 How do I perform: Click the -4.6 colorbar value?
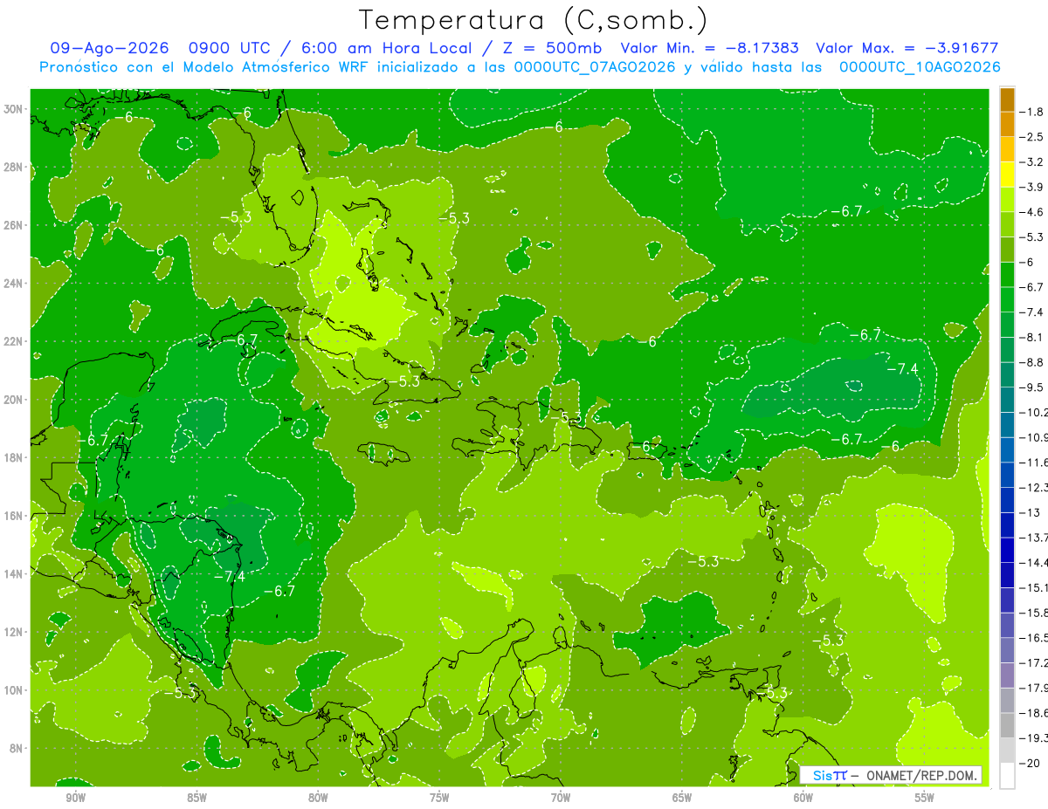[x=1033, y=212]
